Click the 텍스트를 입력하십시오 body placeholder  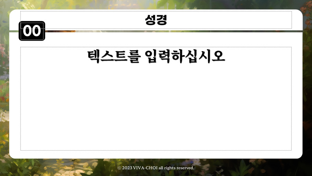156,99
